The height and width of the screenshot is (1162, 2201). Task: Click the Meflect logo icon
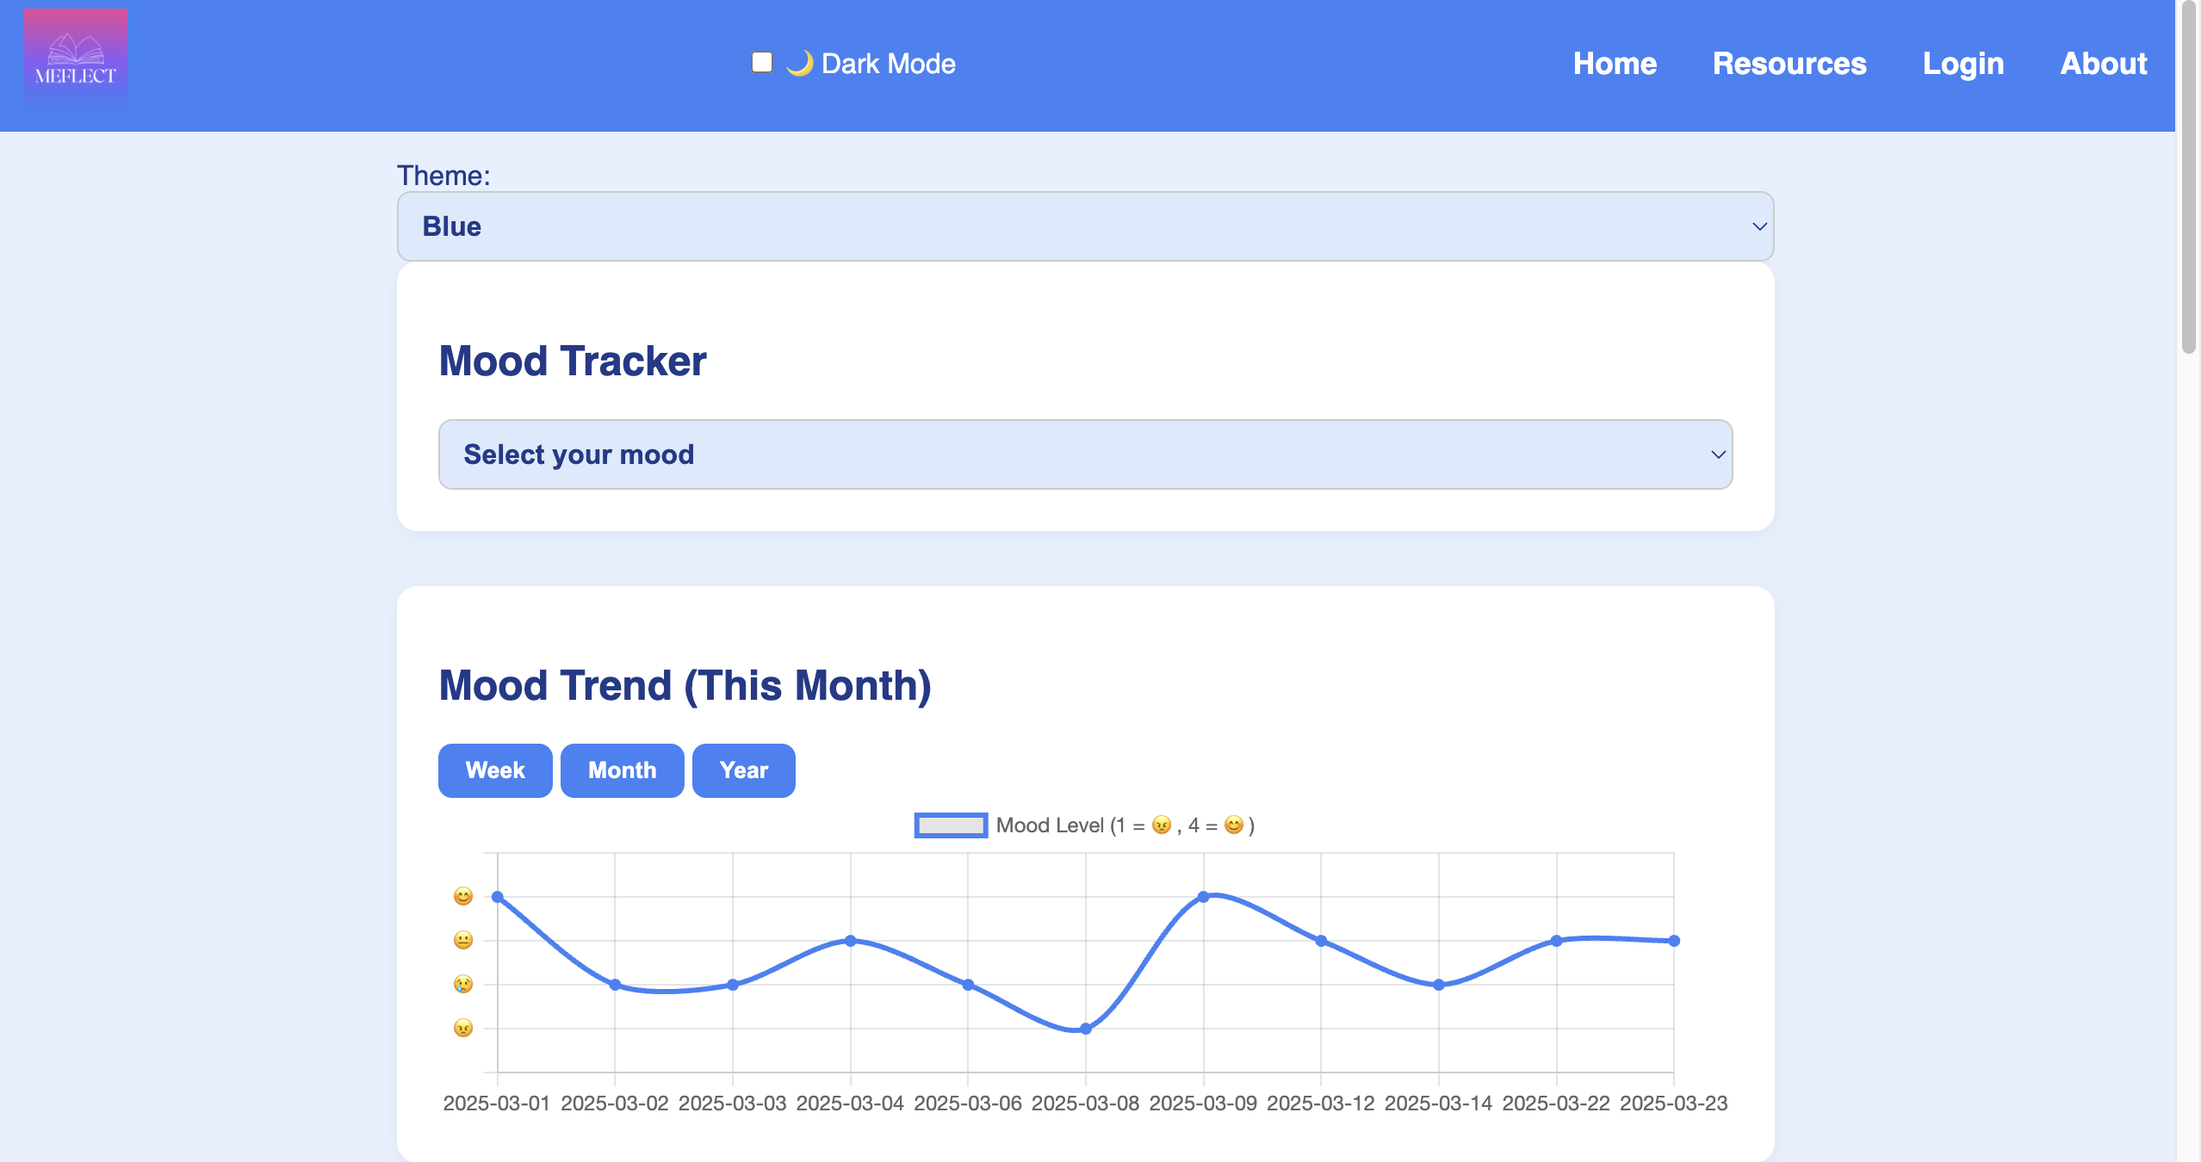coord(76,58)
